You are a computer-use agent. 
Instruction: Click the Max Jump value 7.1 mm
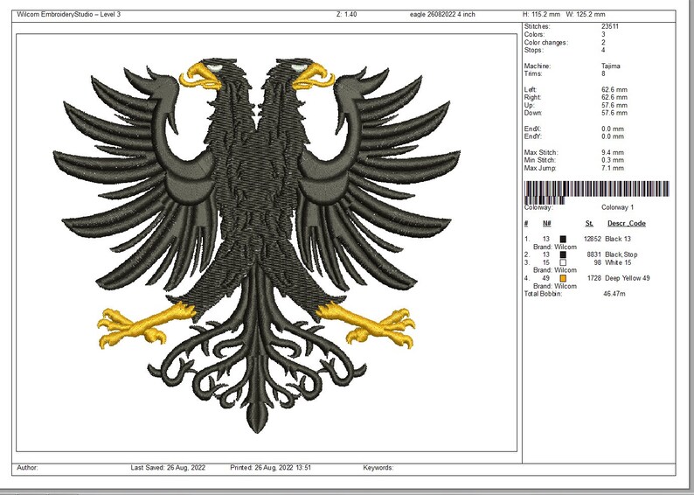point(613,168)
